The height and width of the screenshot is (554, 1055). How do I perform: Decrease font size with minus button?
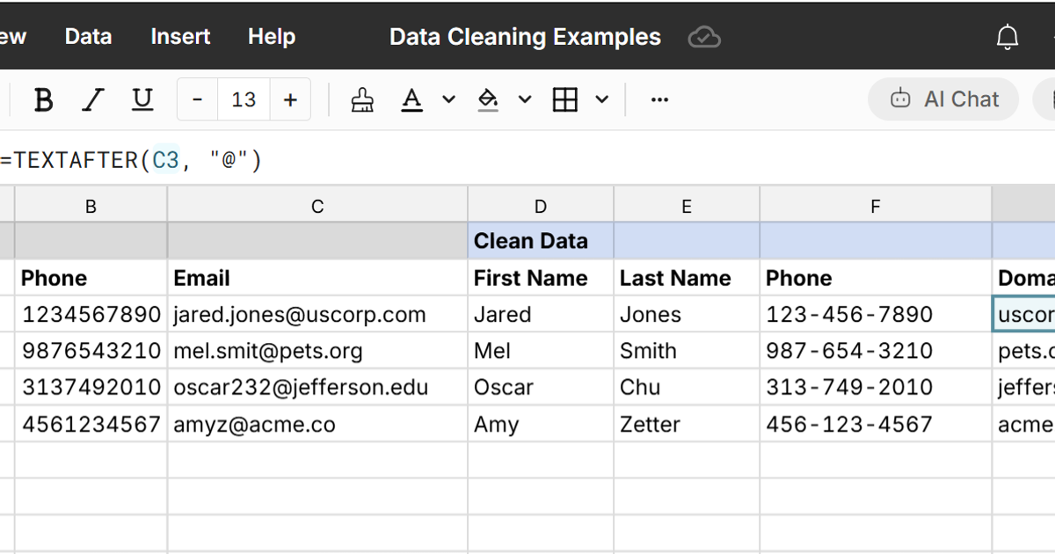click(198, 99)
